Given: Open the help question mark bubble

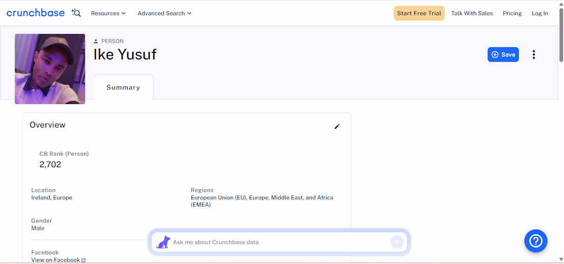Looking at the screenshot, I should (536, 240).
